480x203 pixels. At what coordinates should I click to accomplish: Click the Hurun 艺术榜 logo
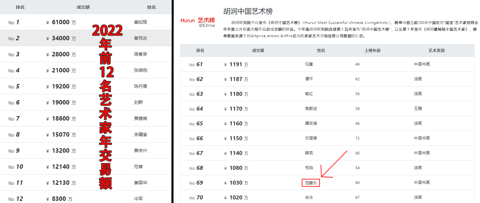click(198, 22)
